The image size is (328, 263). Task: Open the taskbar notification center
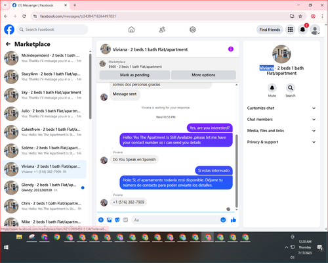320,247
